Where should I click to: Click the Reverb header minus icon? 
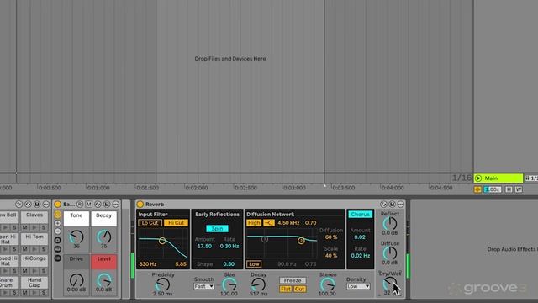pos(400,204)
